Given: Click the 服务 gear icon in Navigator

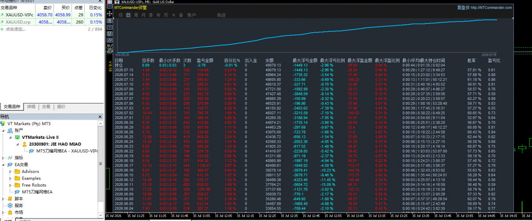Looking at the screenshot, I should [x=10, y=206].
